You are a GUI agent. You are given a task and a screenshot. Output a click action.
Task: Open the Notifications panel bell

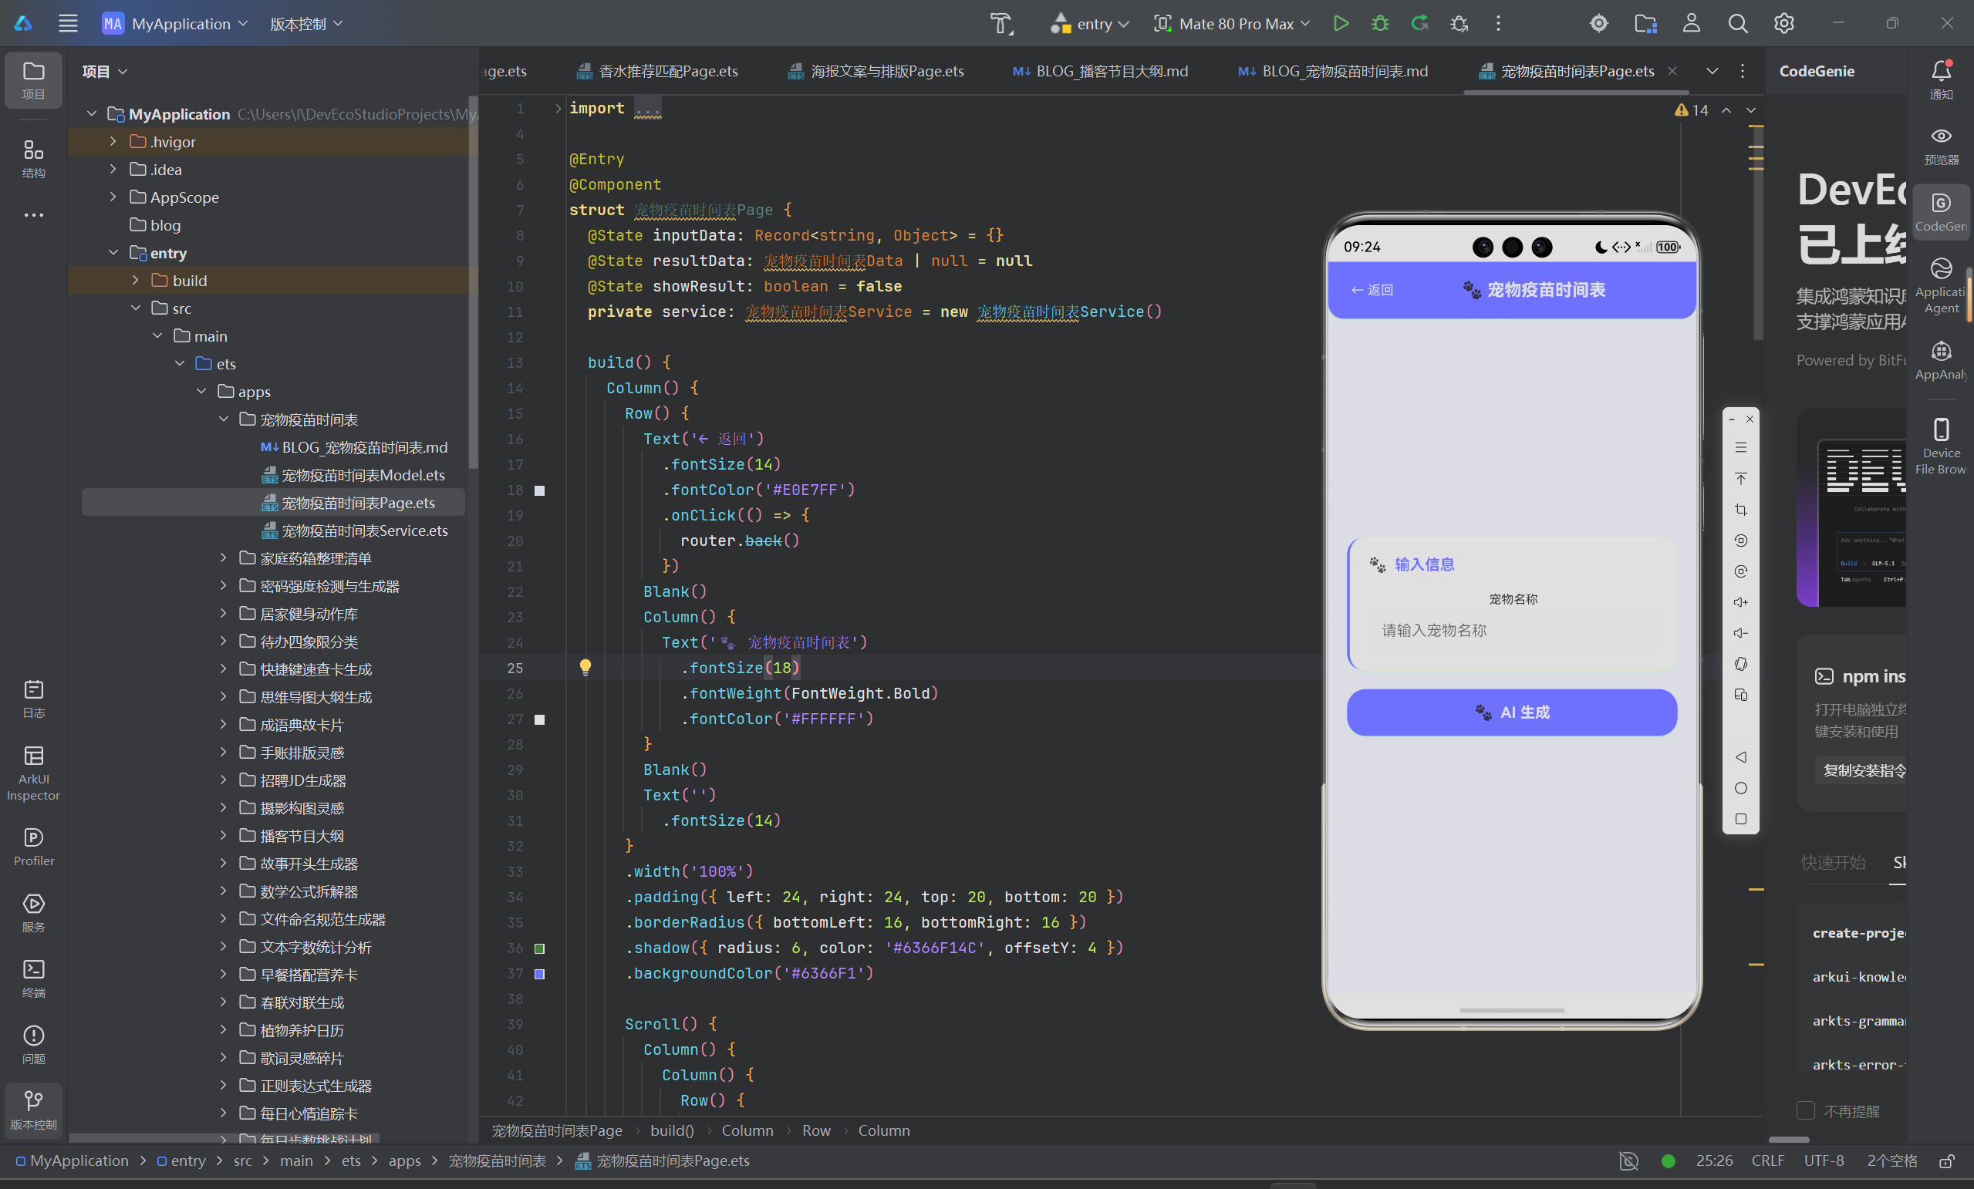point(1941,79)
